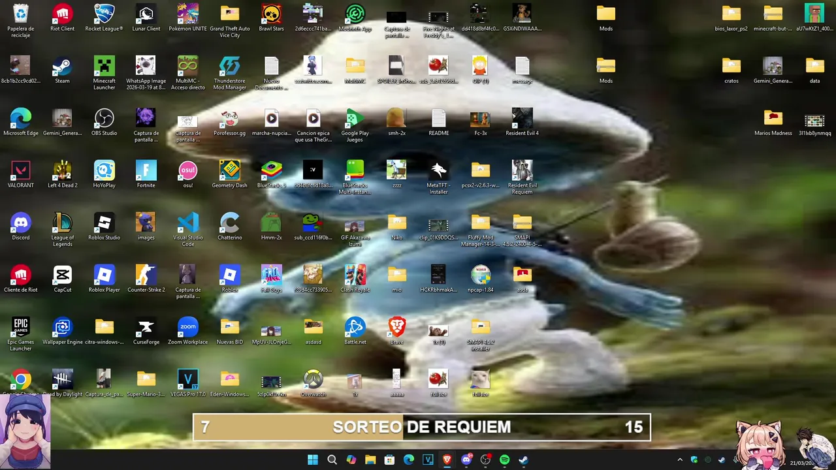Click the Roblox Player desktop icon
Image resolution: width=836 pixels, height=470 pixels.
click(x=104, y=279)
